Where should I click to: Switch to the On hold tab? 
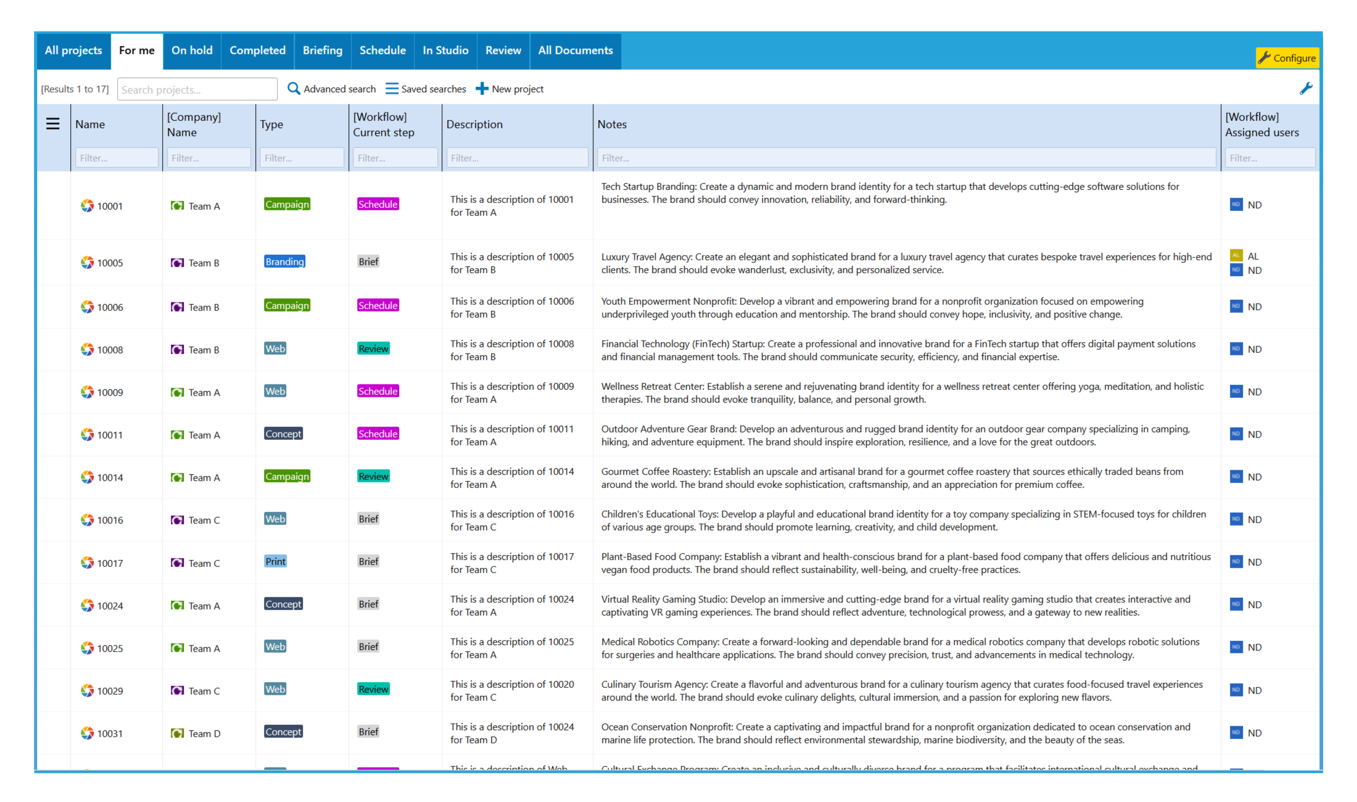192,51
